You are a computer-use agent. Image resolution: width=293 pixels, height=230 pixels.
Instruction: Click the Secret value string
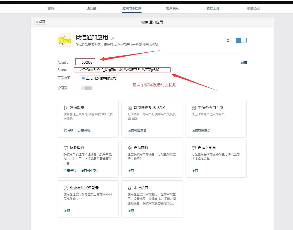(120, 70)
